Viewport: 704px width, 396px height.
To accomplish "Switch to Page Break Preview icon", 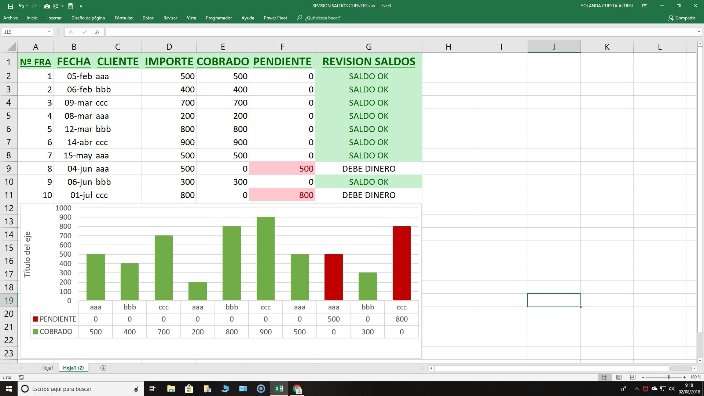I will (x=632, y=377).
